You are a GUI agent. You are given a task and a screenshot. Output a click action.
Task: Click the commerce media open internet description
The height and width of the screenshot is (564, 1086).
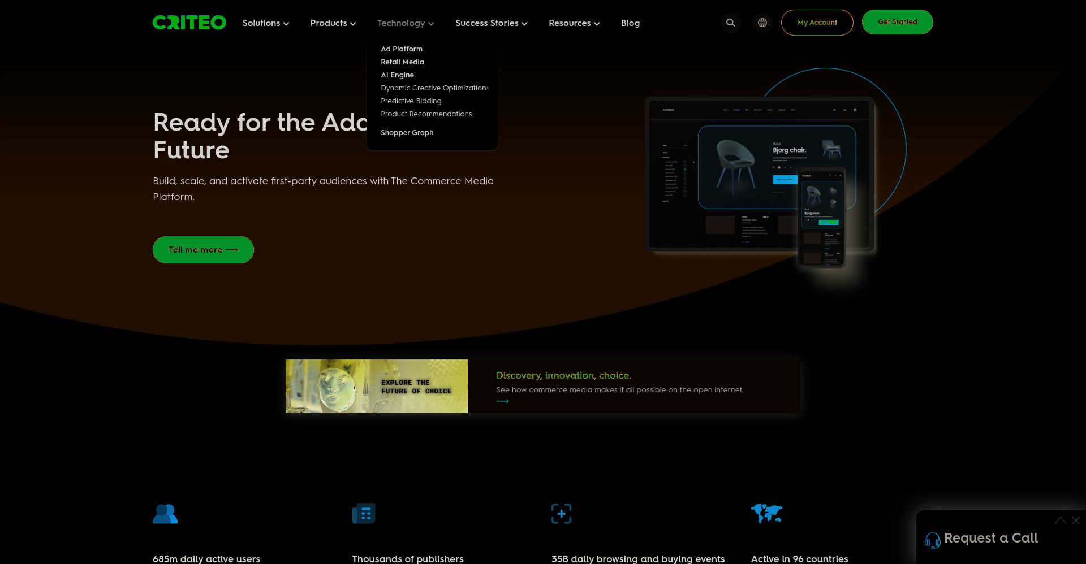(619, 390)
